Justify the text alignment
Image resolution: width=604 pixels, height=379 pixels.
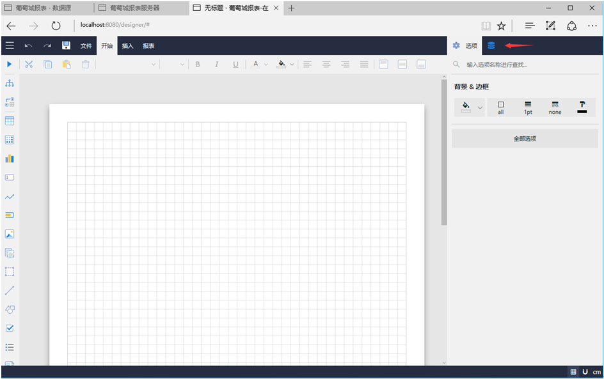tap(364, 65)
